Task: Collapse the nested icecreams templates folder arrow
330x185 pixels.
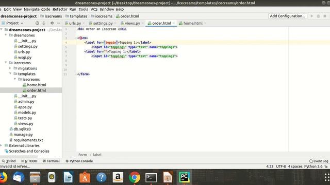Action: click(15, 79)
